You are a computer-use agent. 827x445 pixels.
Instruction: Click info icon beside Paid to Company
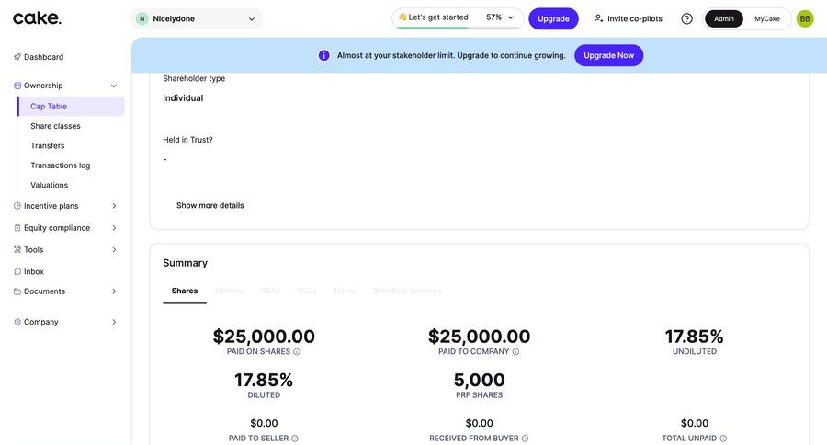click(515, 352)
